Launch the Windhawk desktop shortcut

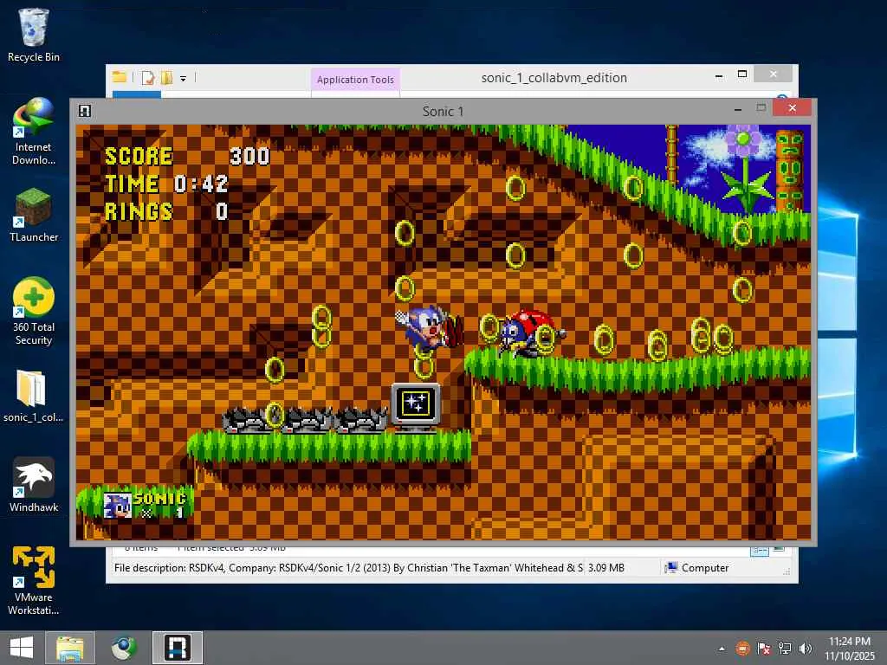point(34,485)
